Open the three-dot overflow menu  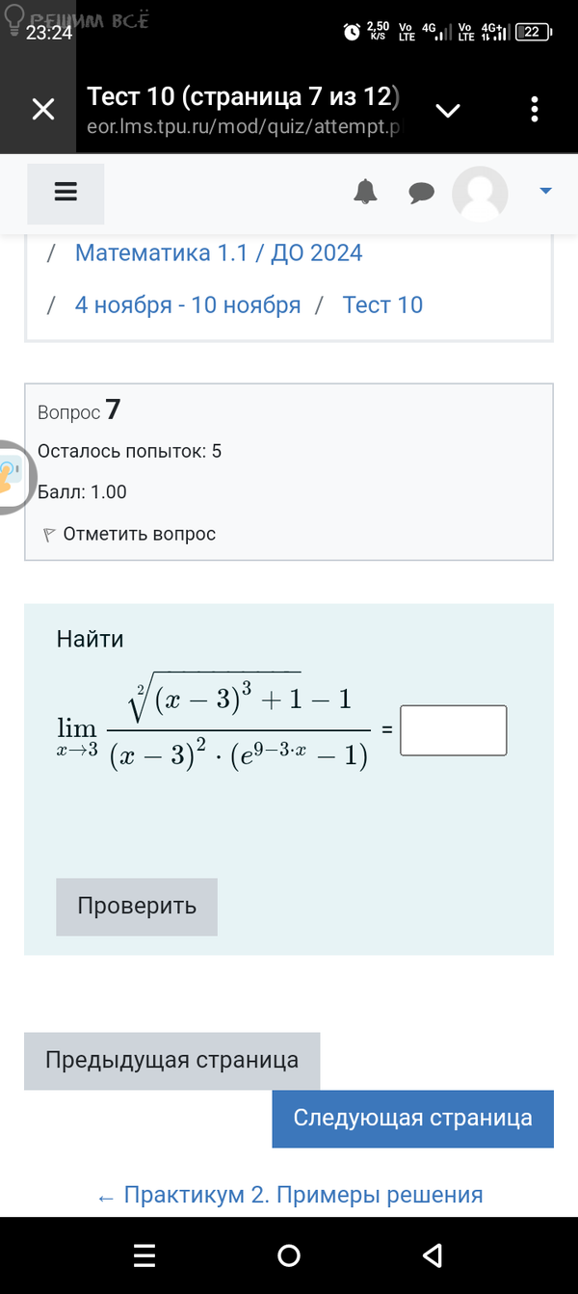click(535, 110)
